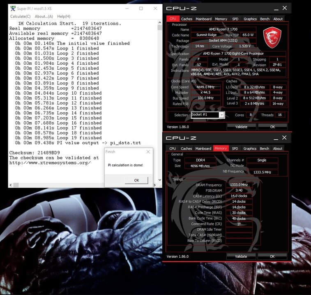Screen dimensions: 311x295
Task: Open the About...(A) menu in Super PI
Action: click(44, 16)
